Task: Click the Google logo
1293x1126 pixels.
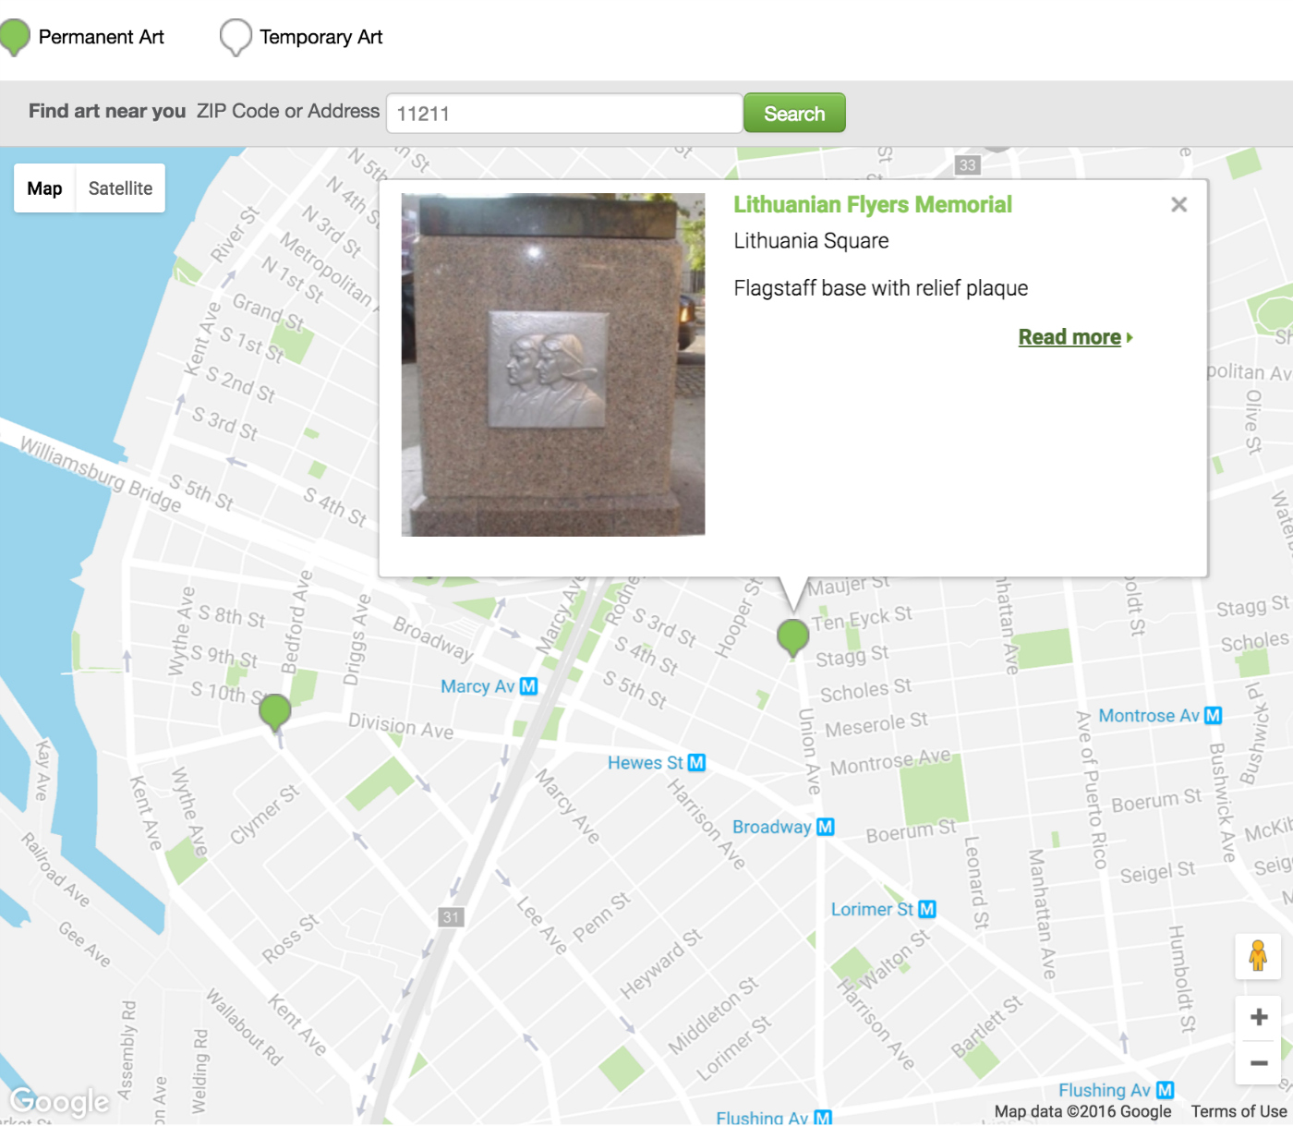Action: (57, 1101)
